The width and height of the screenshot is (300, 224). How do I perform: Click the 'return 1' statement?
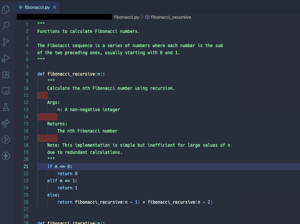tap(67, 188)
